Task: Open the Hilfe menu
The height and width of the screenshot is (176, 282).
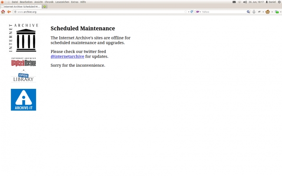Action: click(83, 2)
